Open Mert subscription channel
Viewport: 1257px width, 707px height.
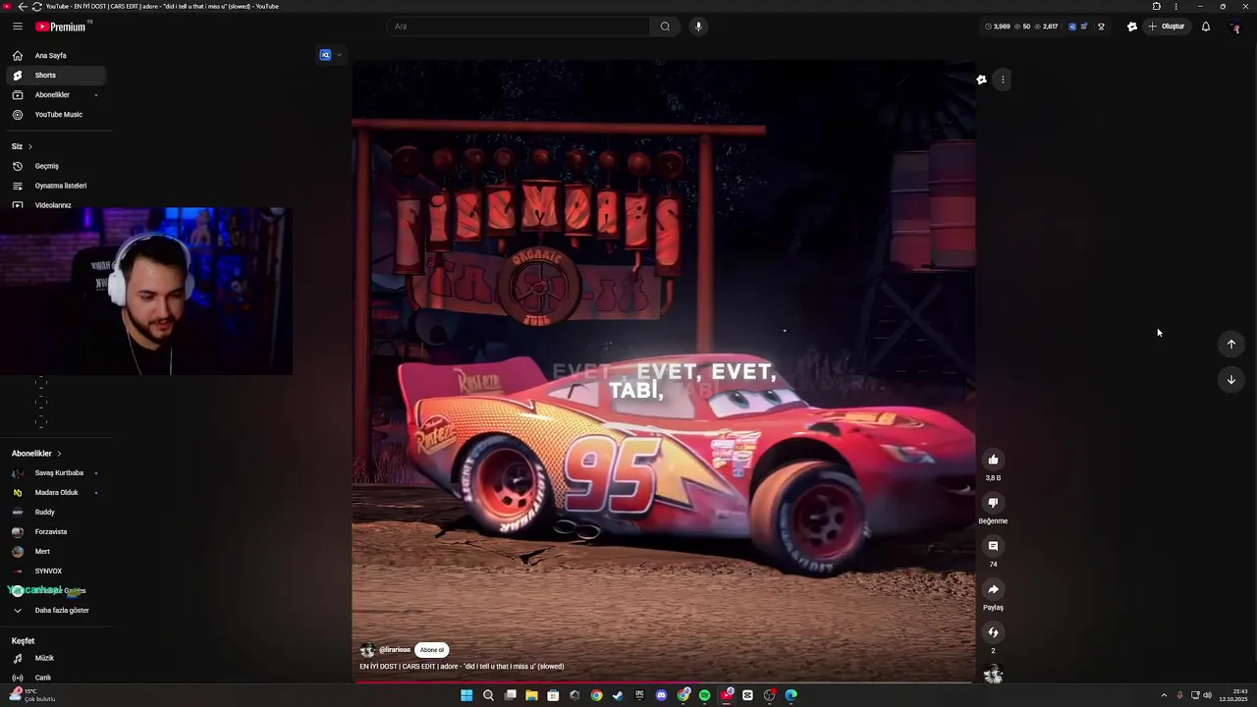(56, 552)
